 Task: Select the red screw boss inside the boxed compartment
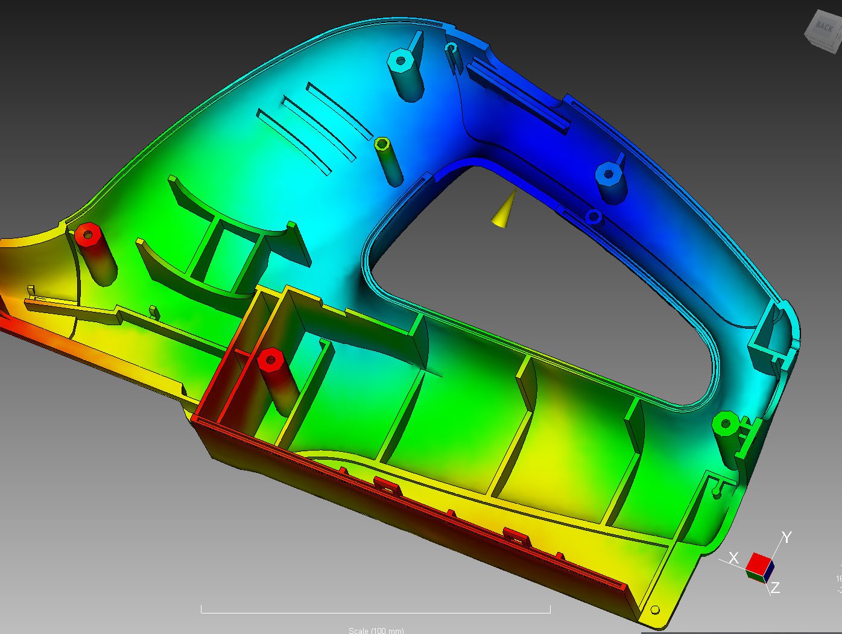point(270,361)
